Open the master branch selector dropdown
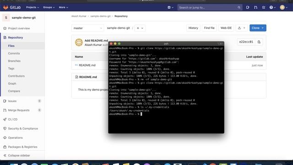Screen dimensions: 293x165 87,28
